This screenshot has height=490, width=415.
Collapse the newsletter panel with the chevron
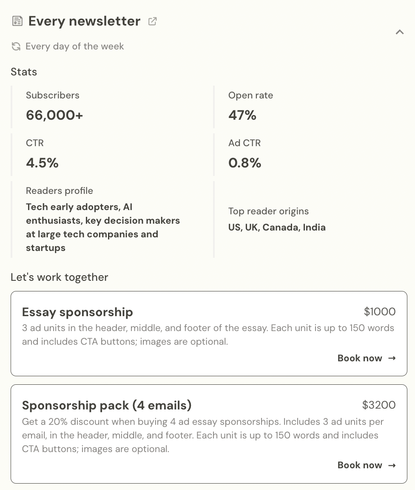tap(399, 32)
